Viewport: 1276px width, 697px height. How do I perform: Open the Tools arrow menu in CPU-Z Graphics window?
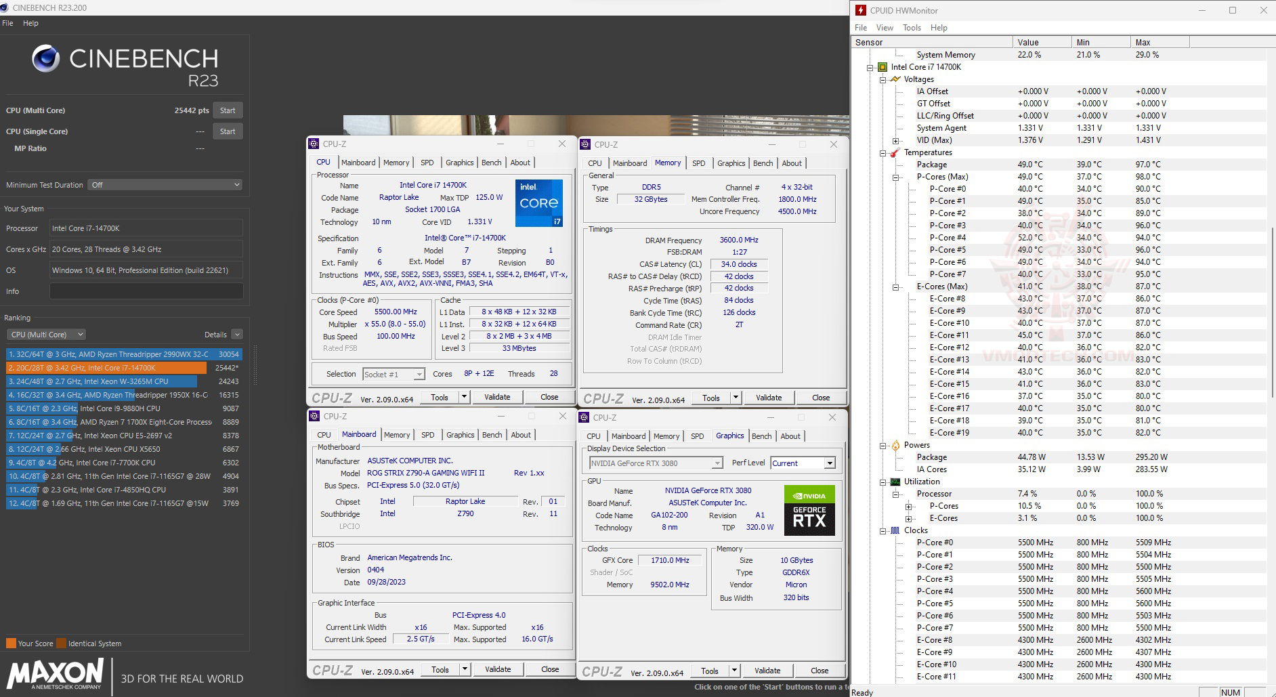click(734, 671)
